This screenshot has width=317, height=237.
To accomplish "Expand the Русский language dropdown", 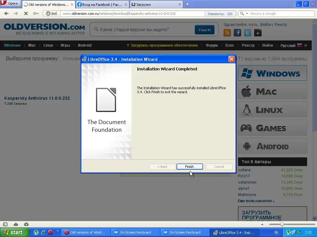I will click(x=293, y=45).
